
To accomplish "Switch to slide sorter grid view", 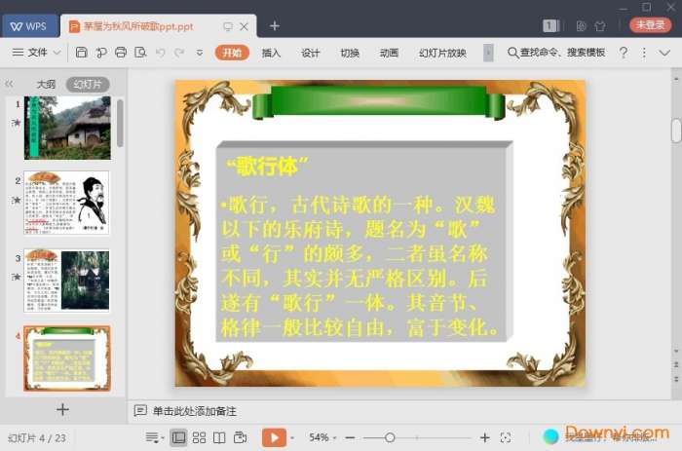I will tap(199, 437).
